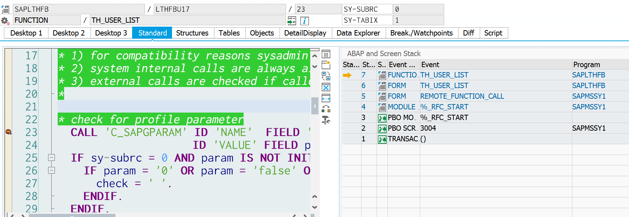Image resolution: width=629 pixels, height=217 pixels.
Task: Click the editor scroll up arrow
Action: [x=314, y=56]
